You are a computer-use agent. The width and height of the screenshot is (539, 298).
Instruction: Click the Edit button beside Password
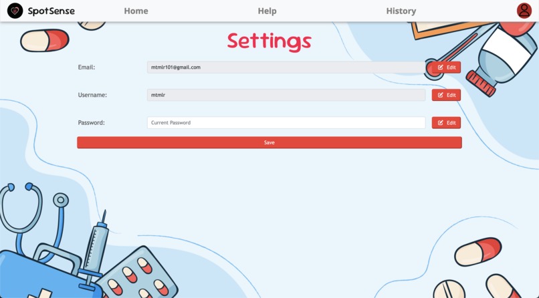pos(446,122)
